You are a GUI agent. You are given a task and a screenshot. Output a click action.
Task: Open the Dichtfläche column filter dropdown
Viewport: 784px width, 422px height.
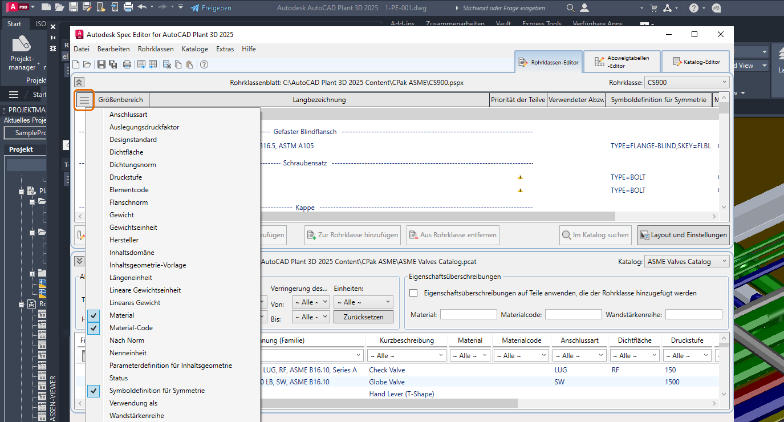(x=633, y=356)
